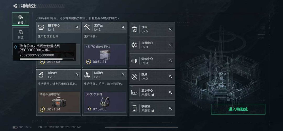The height and width of the screenshot is (131, 283).
Task: Open magnifier details for 防具台
Action: click(x=123, y=75)
